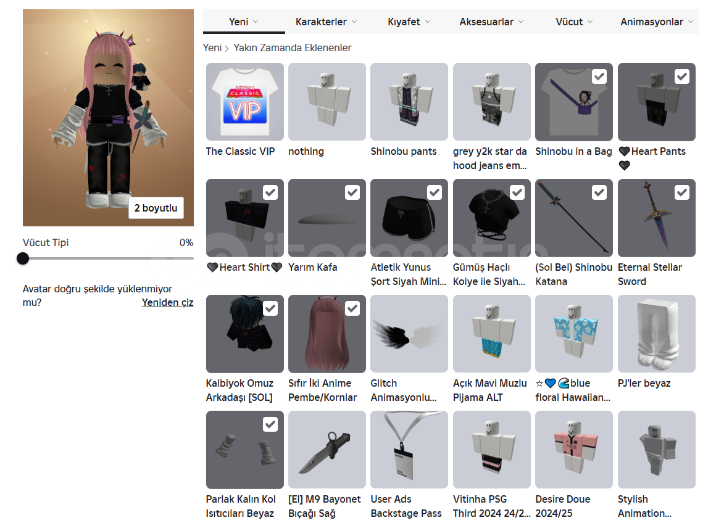Select the Shinobu pants item

point(409,102)
